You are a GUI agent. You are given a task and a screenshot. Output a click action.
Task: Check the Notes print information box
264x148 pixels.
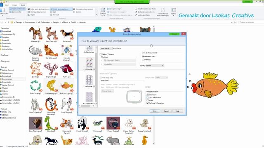[x=148, y=100]
